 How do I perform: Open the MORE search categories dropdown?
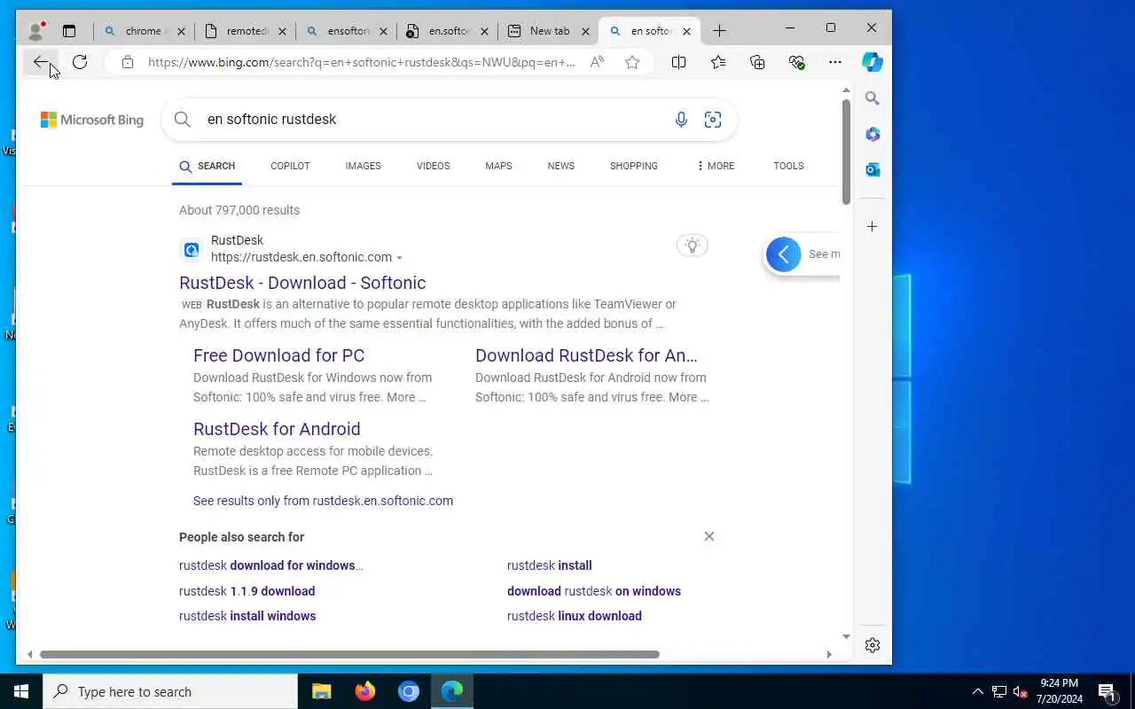(716, 166)
